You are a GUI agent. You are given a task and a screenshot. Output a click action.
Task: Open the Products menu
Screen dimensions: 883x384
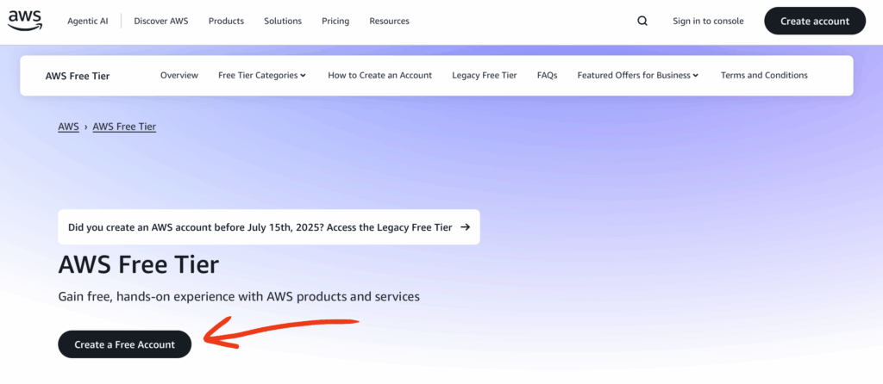tap(226, 22)
